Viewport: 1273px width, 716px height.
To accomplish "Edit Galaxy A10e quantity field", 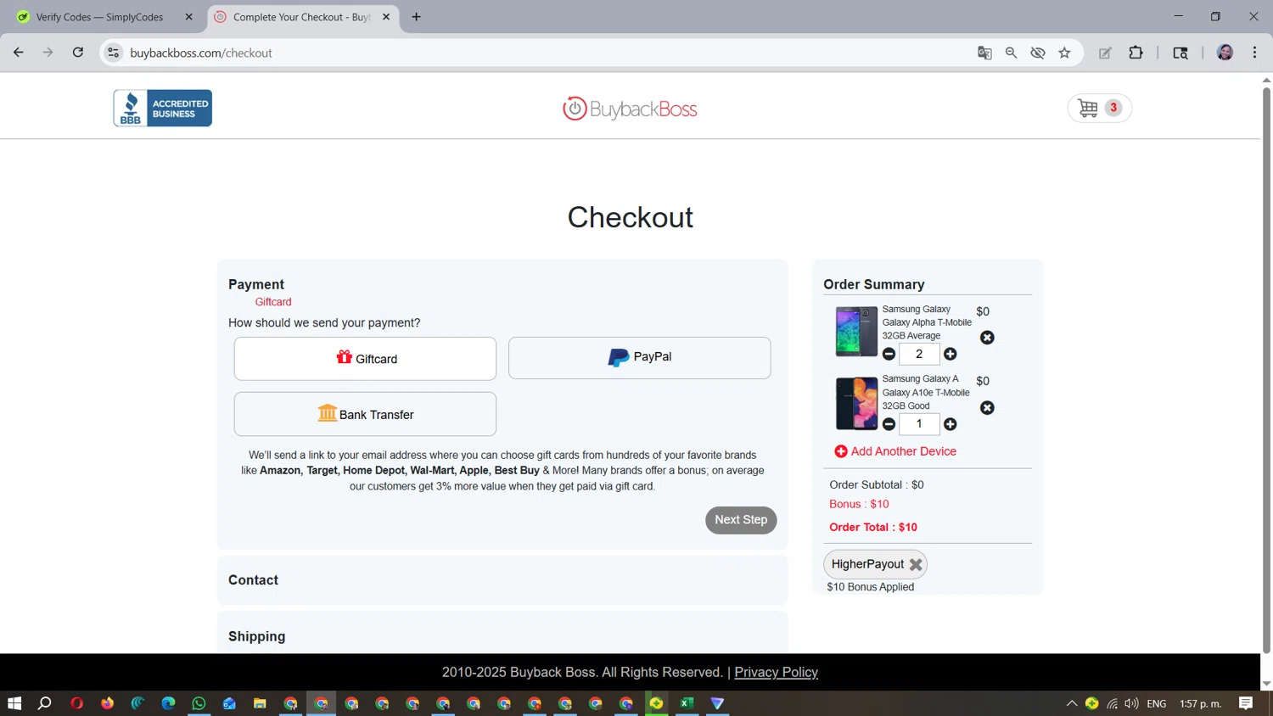I will [919, 424].
